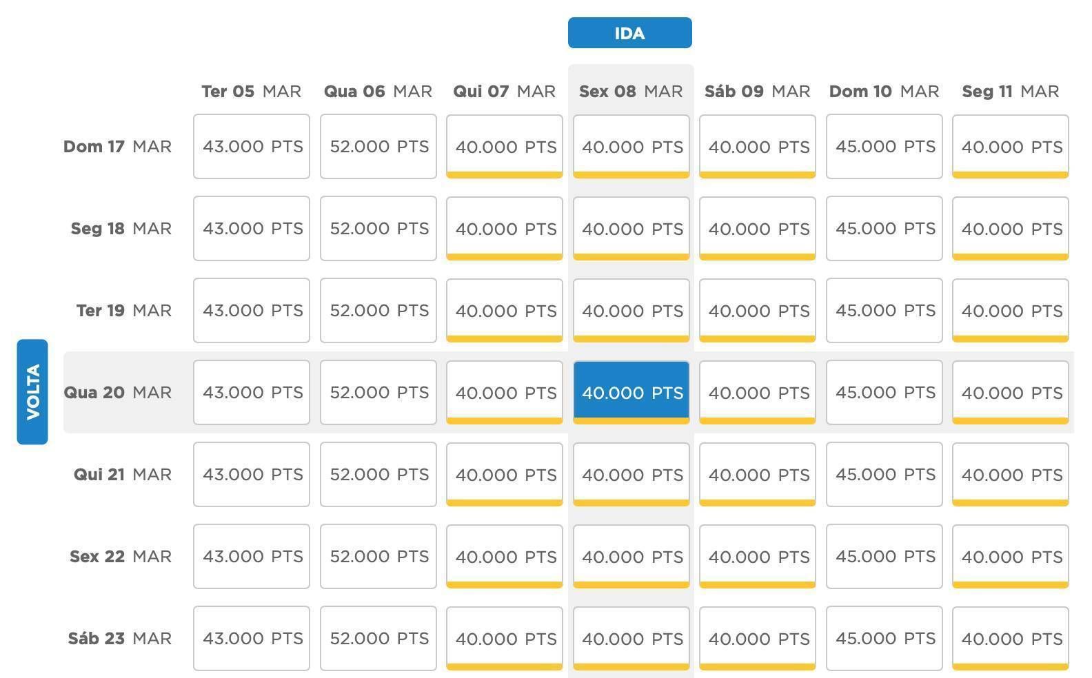Image resolution: width=1092 pixels, height=678 pixels.
Task: Select the highlighted 40.000 PTS cell for Sex 08 and Qua 20
Action: click(631, 392)
